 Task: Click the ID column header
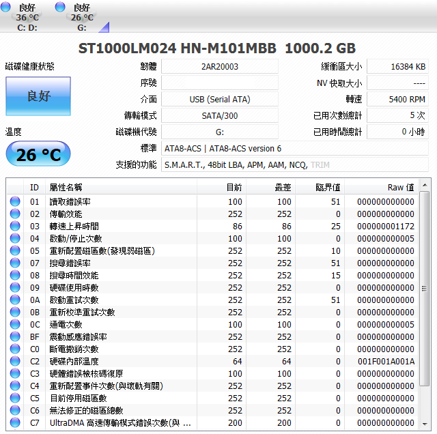coord(34,188)
